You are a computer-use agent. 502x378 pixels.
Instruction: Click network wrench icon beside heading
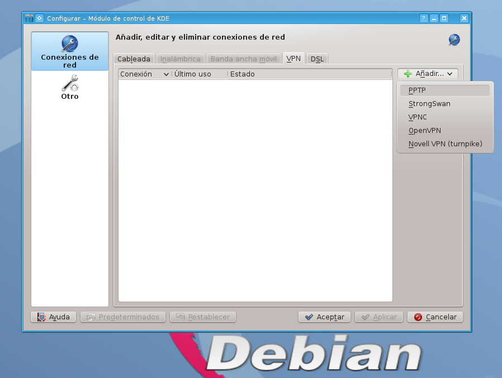point(454,40)
